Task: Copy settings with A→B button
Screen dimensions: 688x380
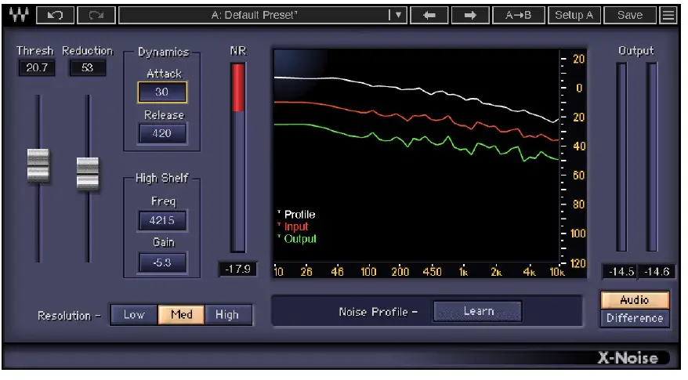Action: [x=519, y=15]
